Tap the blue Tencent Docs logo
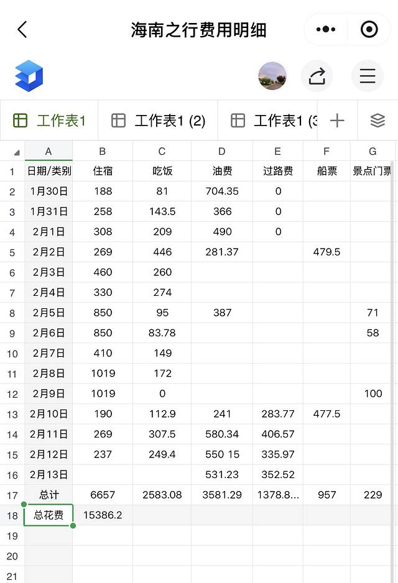 (x=29, y=76)
